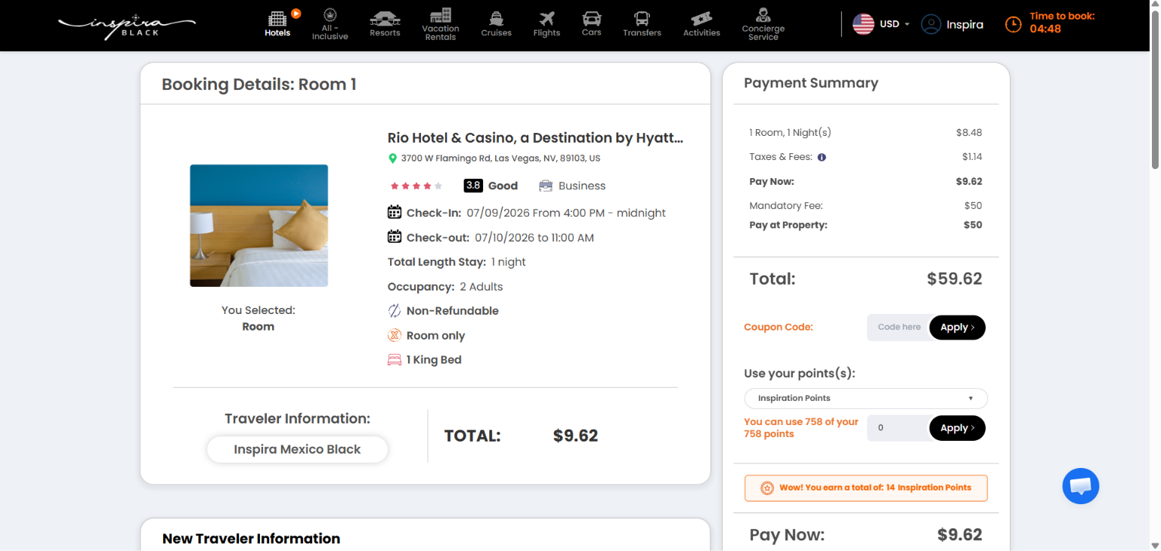The height and width of the screenshot is (551, 1161).
Task: Expand the Inspiration Points dropdown
Action: tap(866, 399)
